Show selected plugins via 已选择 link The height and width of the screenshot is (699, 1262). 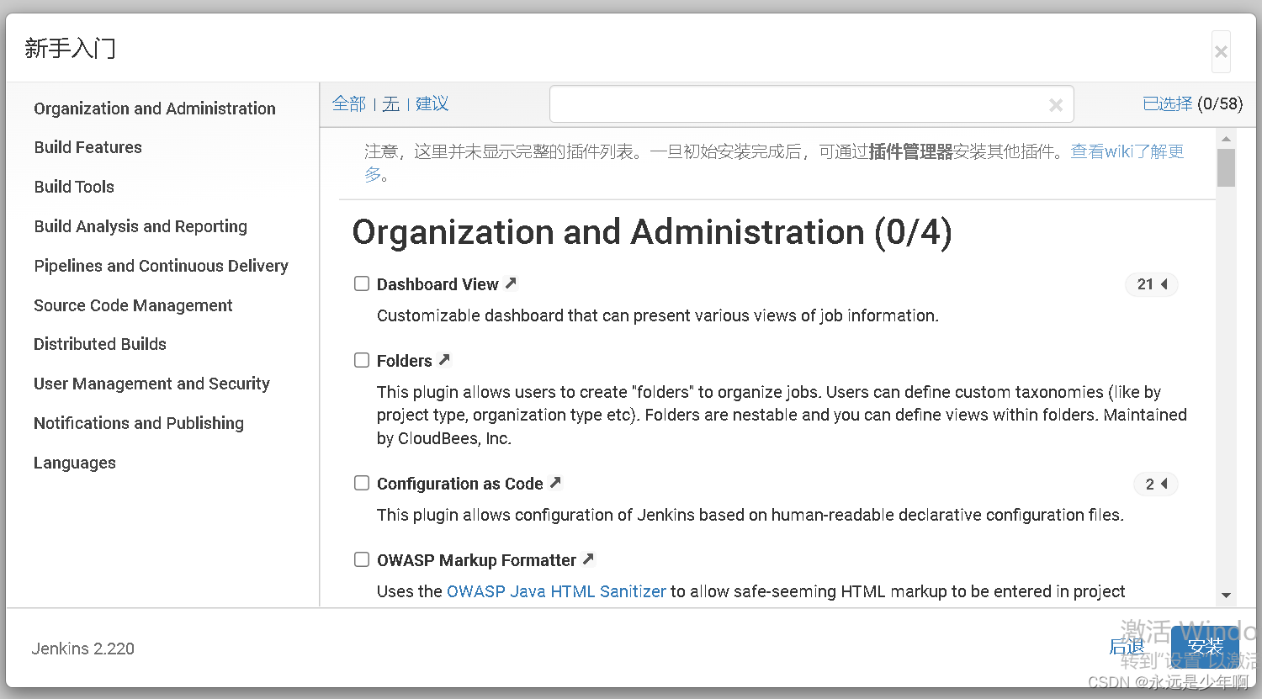(x=1168, y=103)
